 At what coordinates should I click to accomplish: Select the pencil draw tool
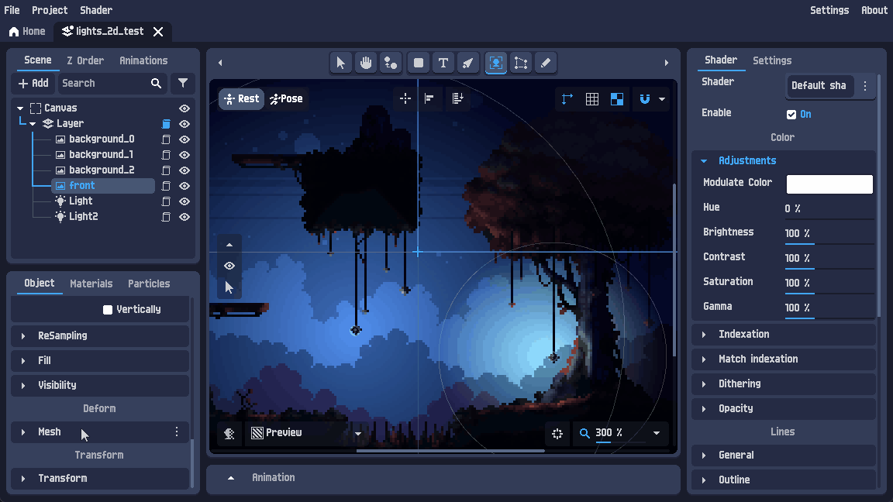[x=546, y=63]
